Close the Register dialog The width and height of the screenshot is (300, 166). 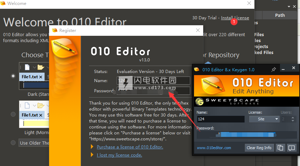198,30
